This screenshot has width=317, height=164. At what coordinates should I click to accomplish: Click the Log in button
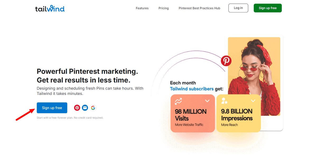[238, 8]
